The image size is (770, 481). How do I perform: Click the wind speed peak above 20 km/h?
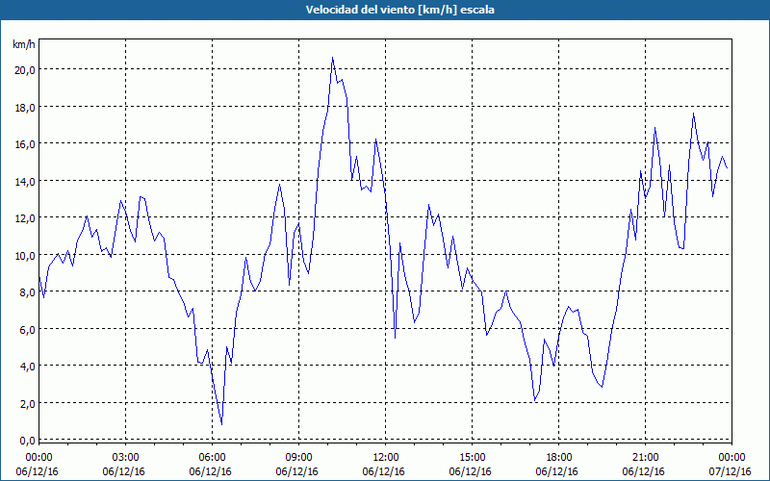pos(332,58)
